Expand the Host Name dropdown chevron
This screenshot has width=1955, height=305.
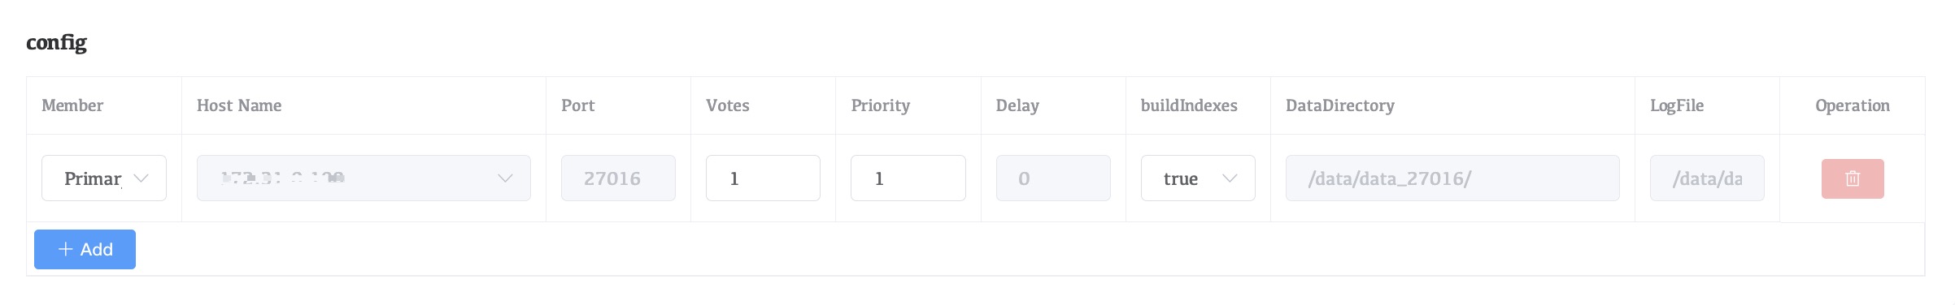tap(505, 178)
